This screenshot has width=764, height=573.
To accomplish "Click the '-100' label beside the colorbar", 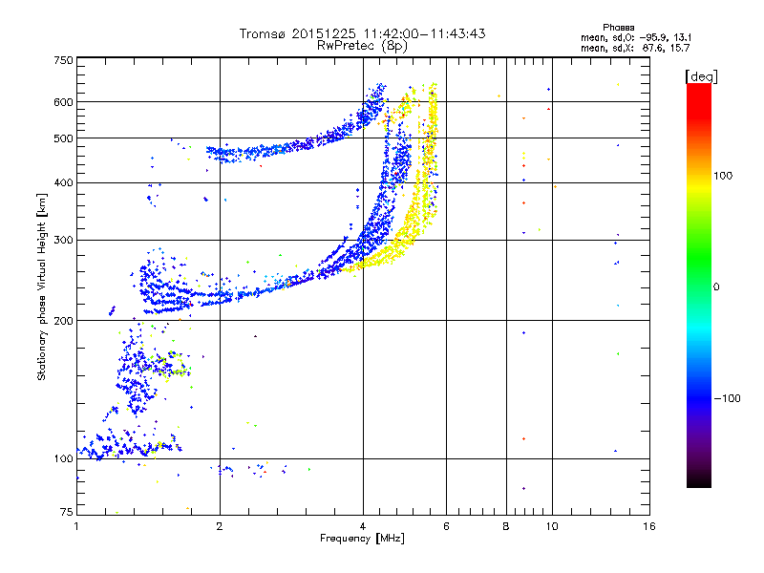I will (x=727, y=398).
